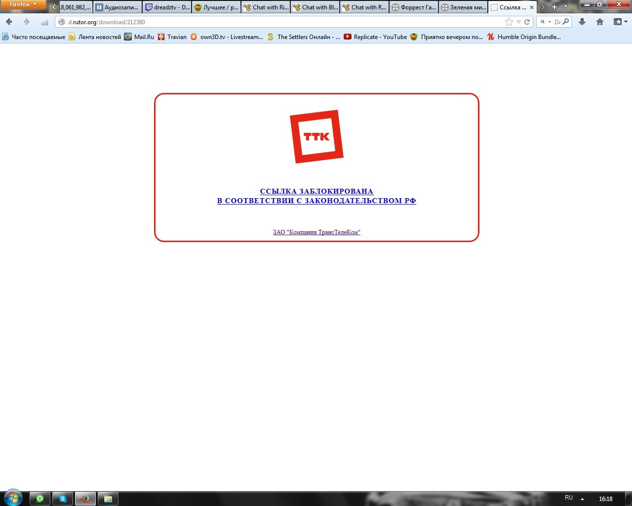Open Лента новостей bookmark
The width and height of the screenshot is (632, 506).
(95, 37)
